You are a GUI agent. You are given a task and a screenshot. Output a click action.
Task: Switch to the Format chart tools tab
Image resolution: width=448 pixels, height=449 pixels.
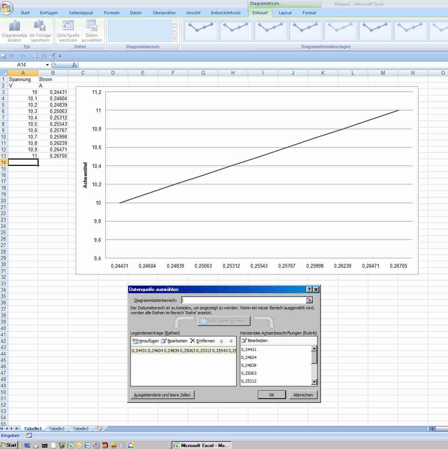(309, 13)
